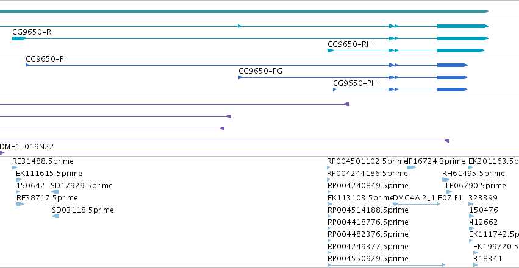Viewport: 519px width, 268px height.
Task: Select EST EK111615.5prime
Action: coord(49,174)
